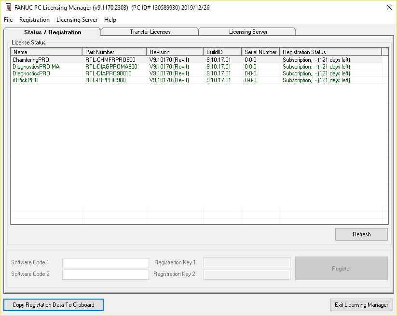Sort by the Registration Status column header
Screen dimensions: 397x316
[x=330, y=52]
